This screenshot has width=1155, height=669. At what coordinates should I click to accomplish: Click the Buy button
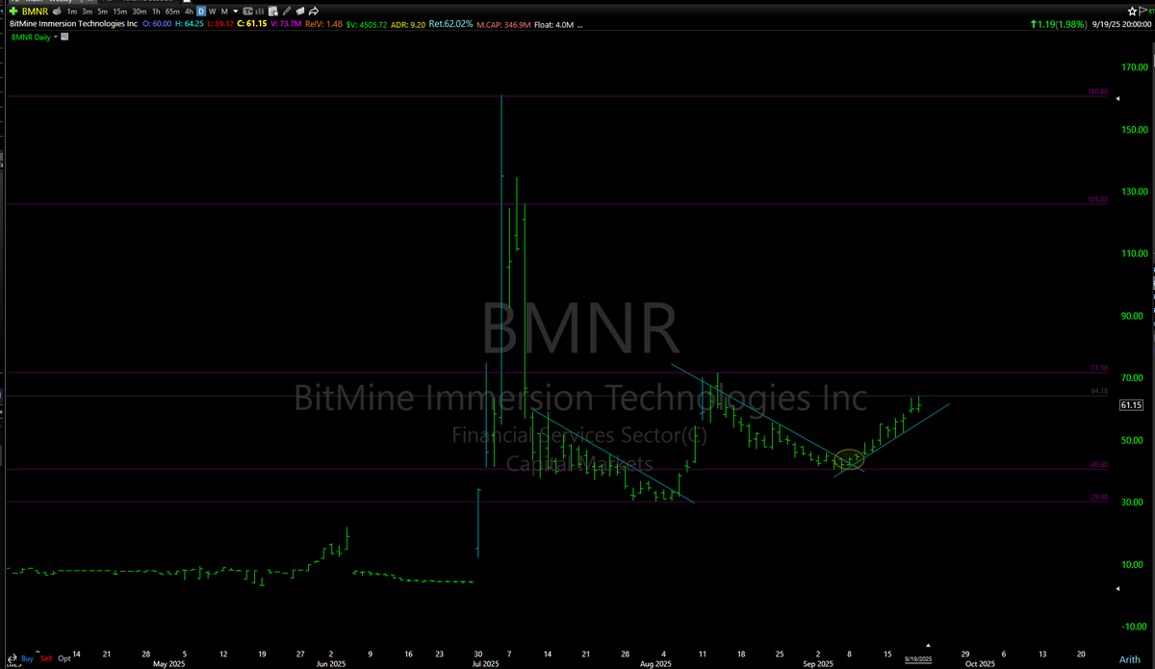tap(27, 658)
